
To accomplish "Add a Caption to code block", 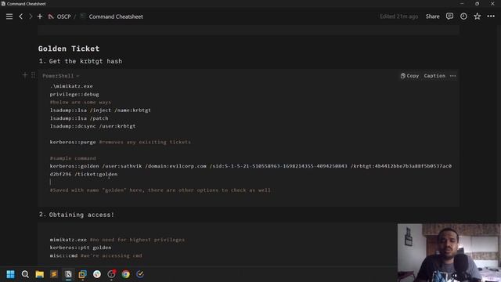I will tap(434, 76).
